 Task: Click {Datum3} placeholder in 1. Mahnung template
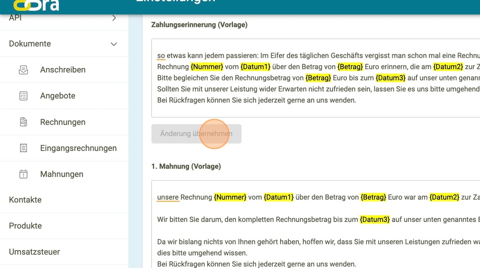pyautogui.click(x=375, y=219)
